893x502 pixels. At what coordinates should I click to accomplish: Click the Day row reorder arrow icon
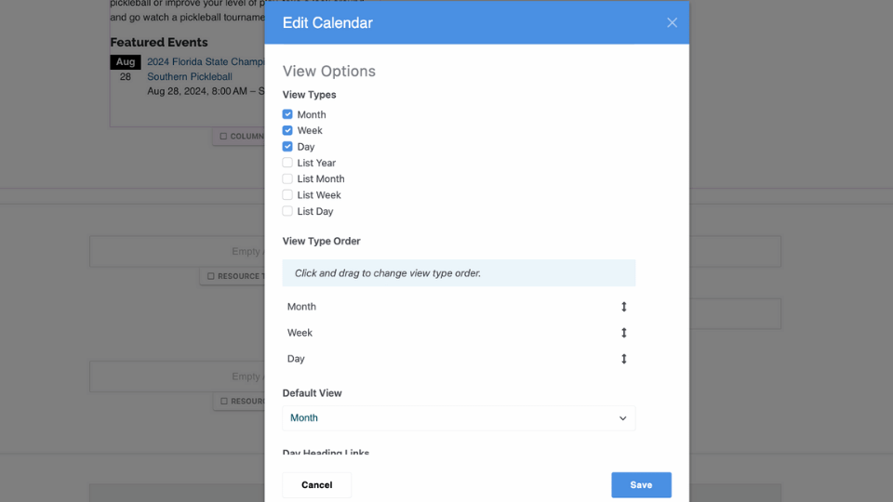click(624, 359)
